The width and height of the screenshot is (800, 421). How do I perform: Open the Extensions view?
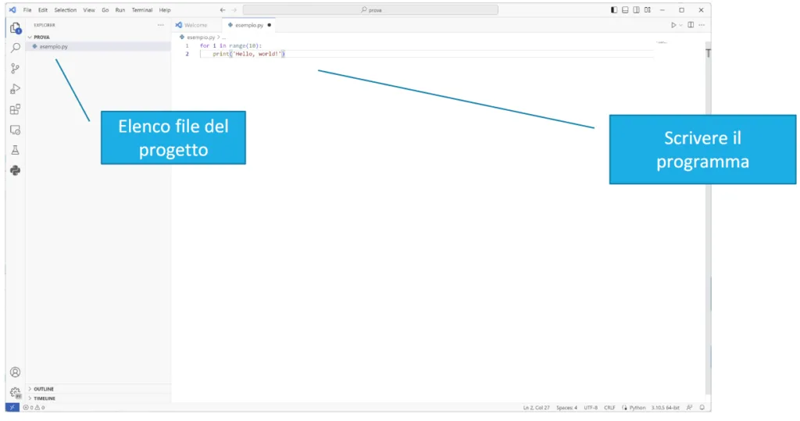[16, 109]
